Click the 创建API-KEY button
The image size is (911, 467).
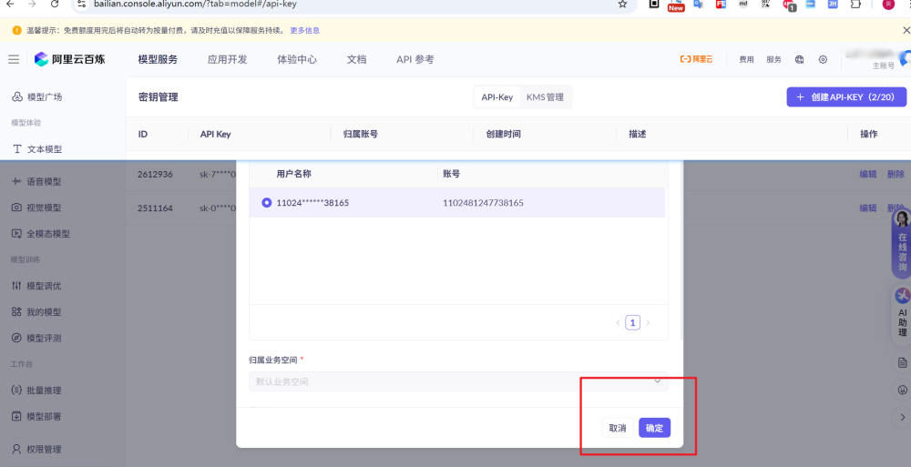coord(846,96)
